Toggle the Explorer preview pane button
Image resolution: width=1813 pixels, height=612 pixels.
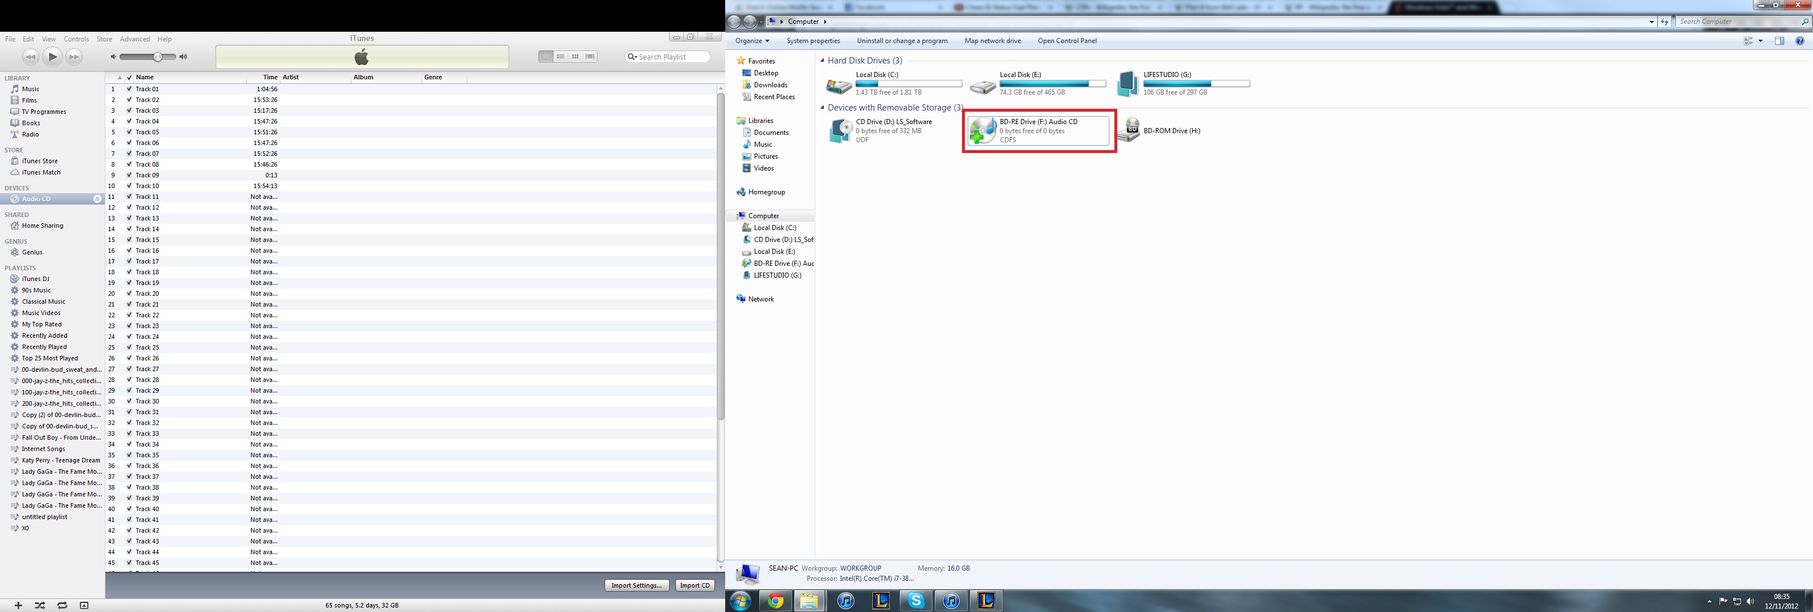(x=1779, y=41)
